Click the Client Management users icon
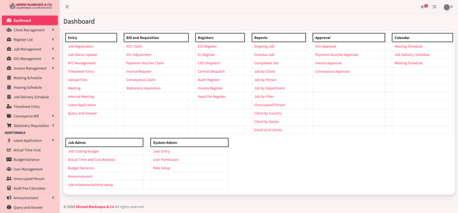 [x=9, y=30]
